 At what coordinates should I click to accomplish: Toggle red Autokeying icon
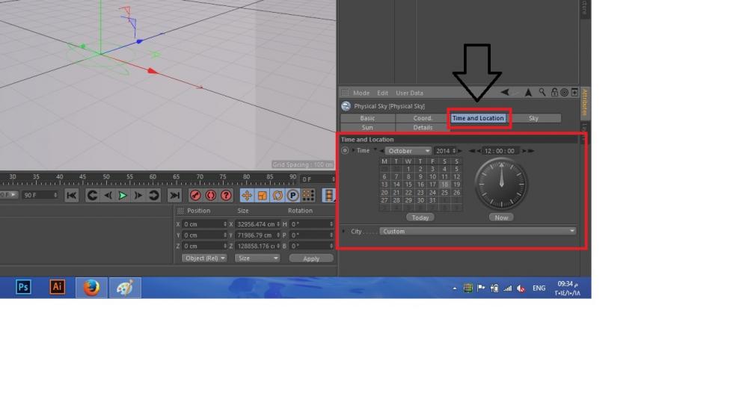[210, 196]
